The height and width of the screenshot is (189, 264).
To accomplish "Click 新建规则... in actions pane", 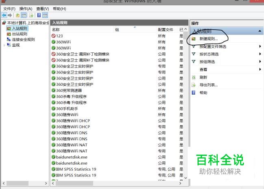I will [209, 39].
